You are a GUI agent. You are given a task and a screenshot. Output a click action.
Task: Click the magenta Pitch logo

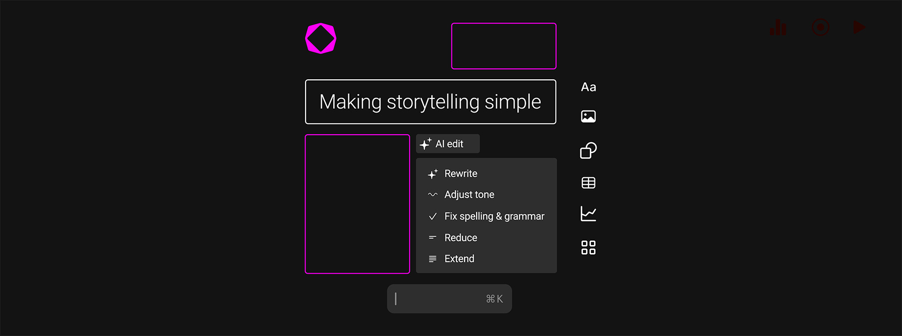coord(321,38)
